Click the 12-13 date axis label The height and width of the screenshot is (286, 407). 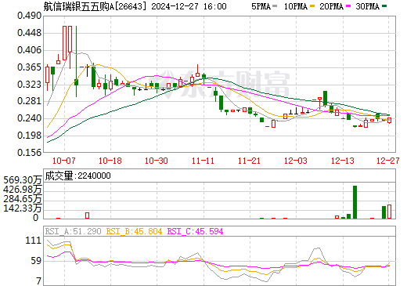pyautogui.click(x=343, y=161)
